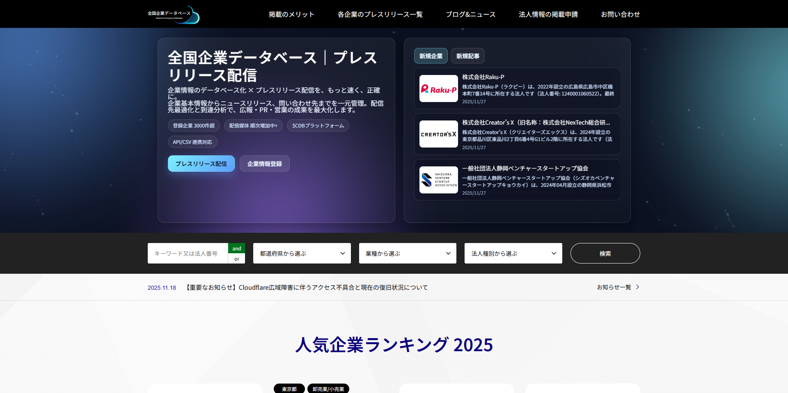The width and height of the screenshot is (788, 393).
Task: Click the 配信媒体 順次増加中+ badge
Action: (253, 125)
